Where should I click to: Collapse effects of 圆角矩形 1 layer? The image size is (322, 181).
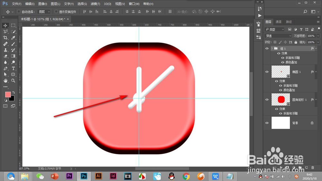[316, 100]
